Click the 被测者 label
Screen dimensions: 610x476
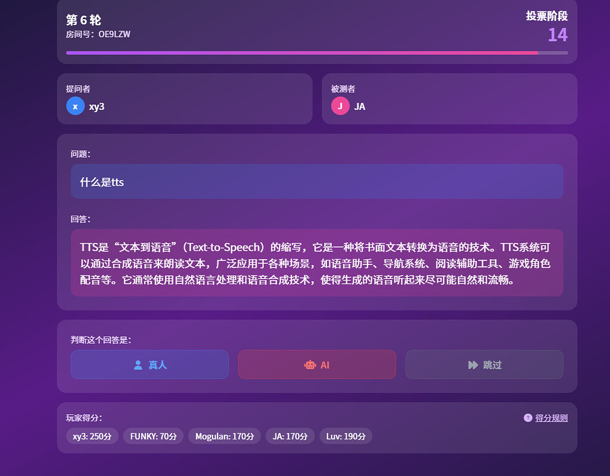(343, 89)
